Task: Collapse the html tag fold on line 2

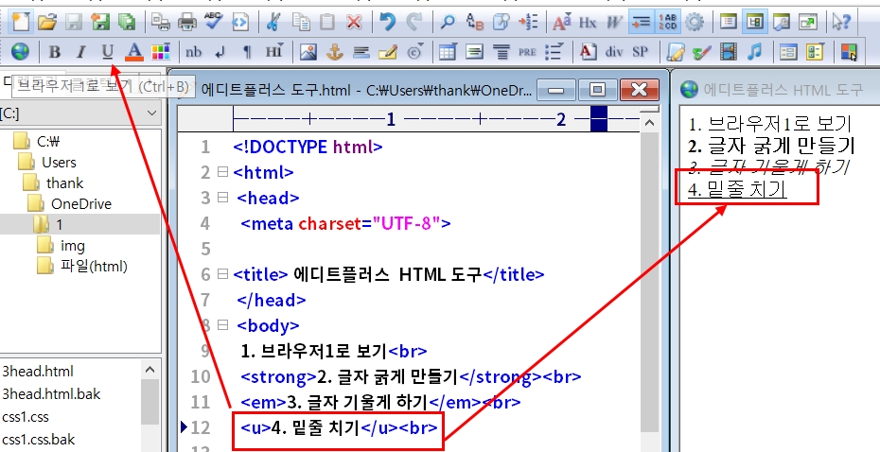Action: click(x=222, y=171)
